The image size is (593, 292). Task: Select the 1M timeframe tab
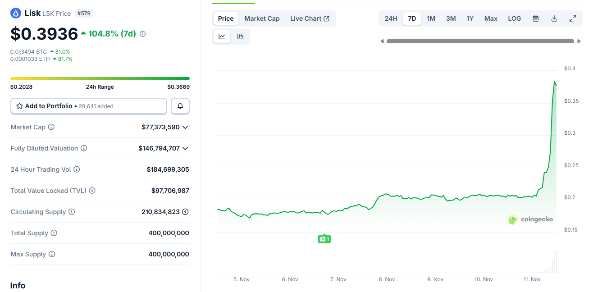pyautogui.click(x=431, y=18)
